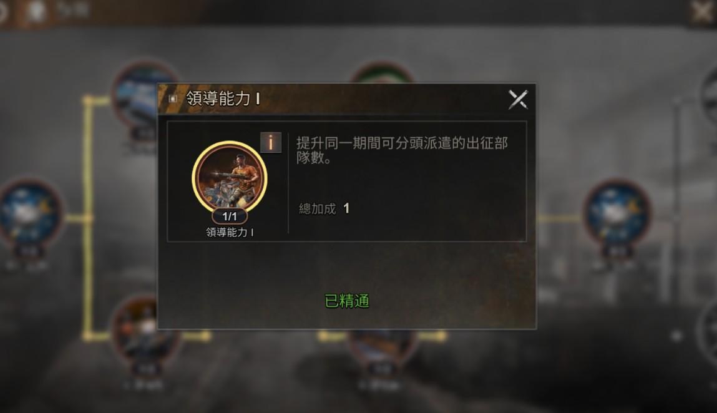Select the 領導能力 I soldier skill portrait
This screenshot has height=413, width=717.
230,178
